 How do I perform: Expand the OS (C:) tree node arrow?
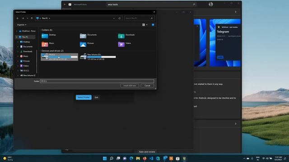[x=18, y=71]
